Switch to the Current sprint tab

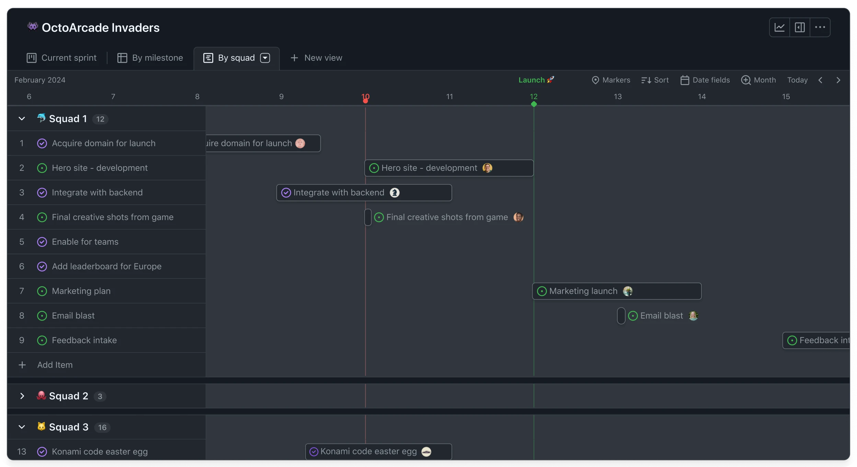(61, 58)
